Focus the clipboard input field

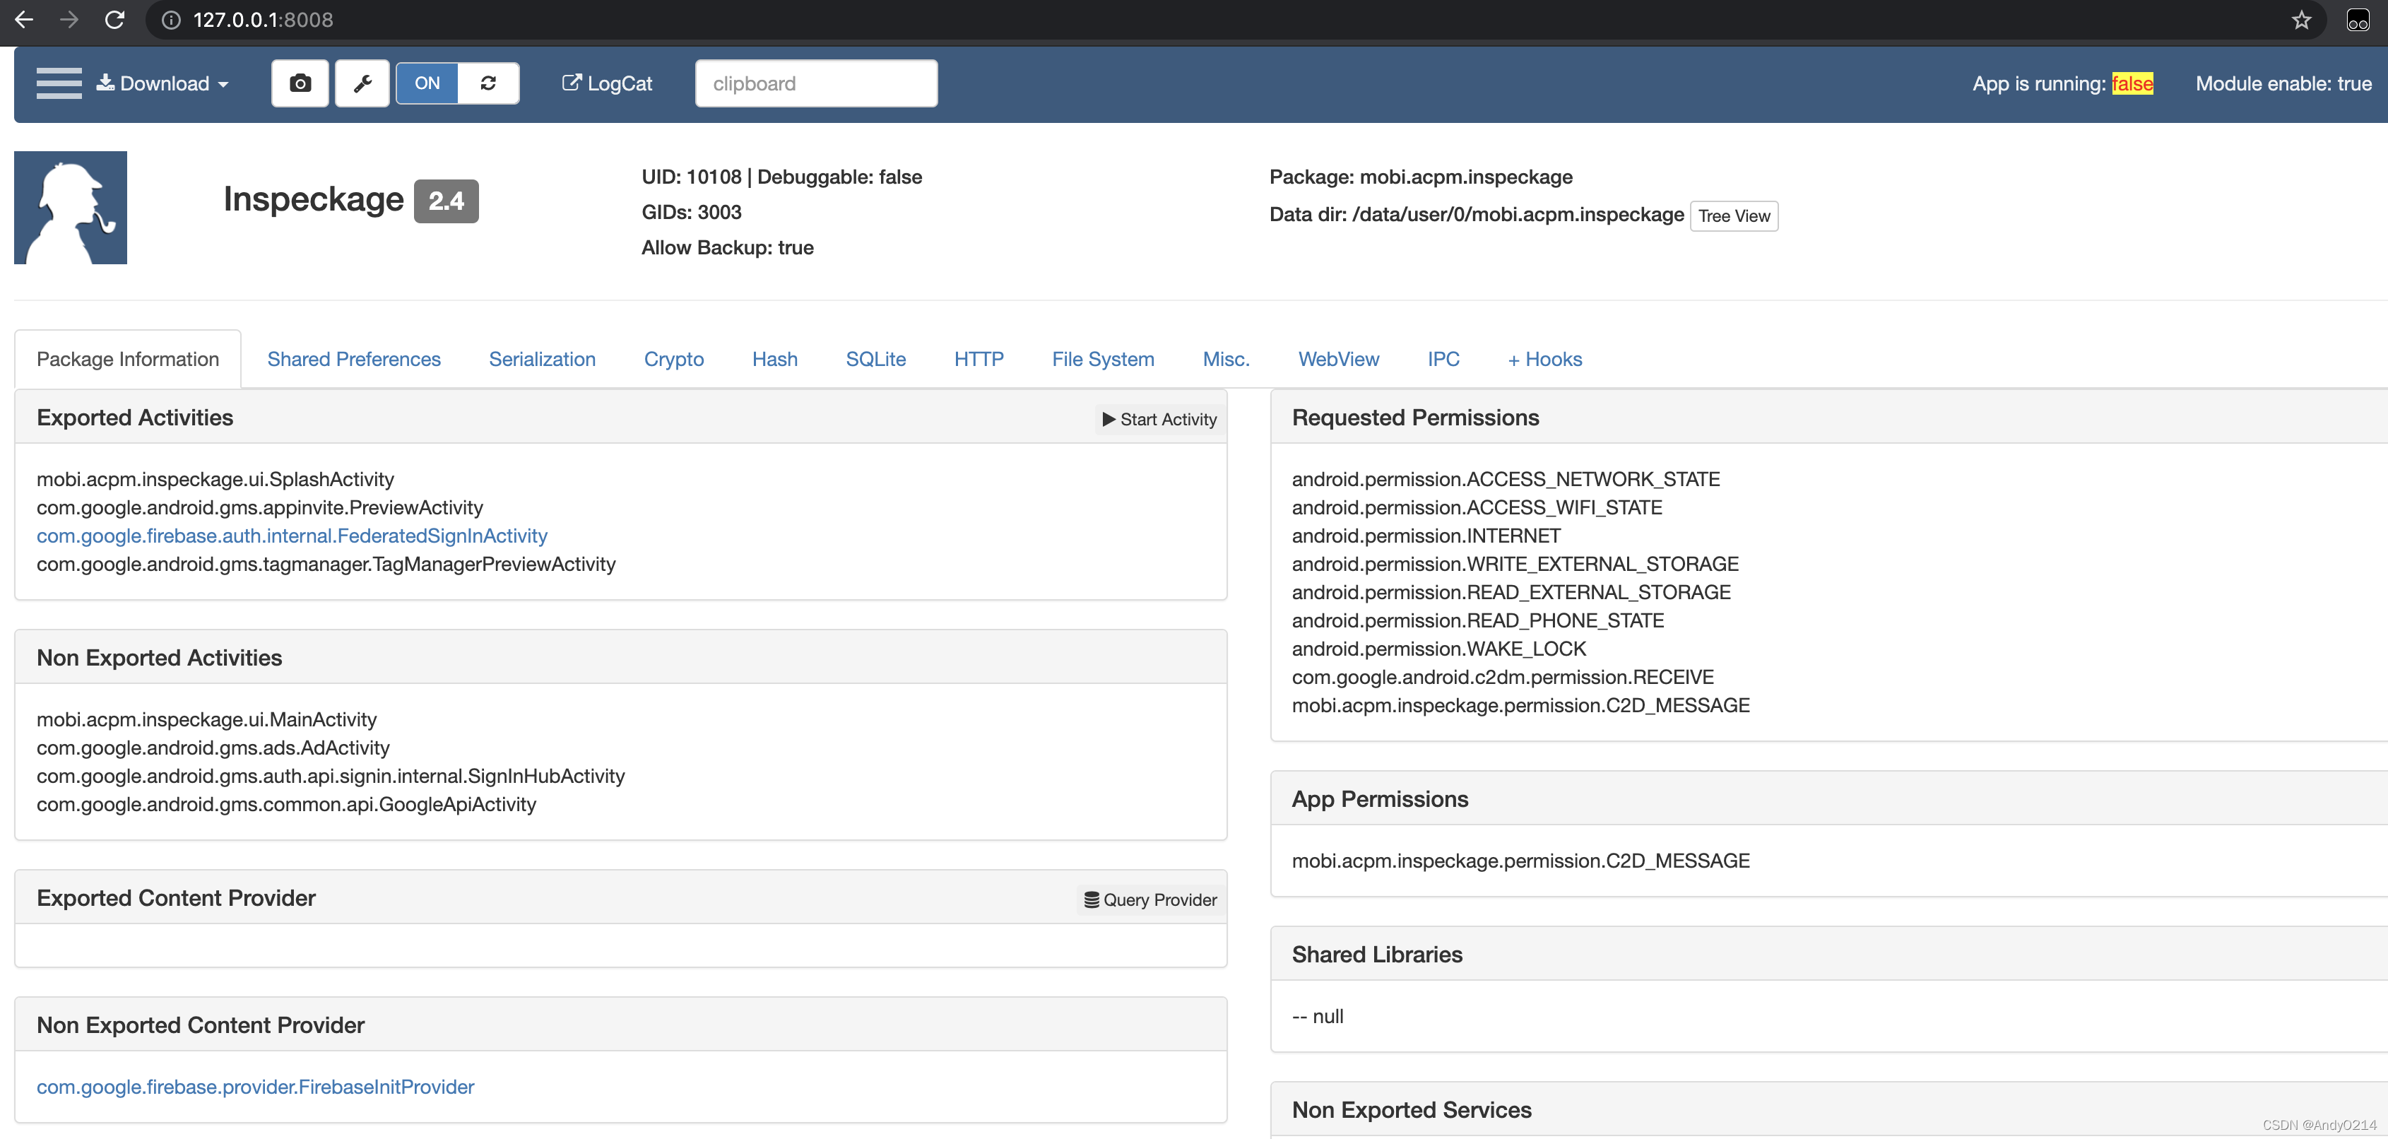pyautogui.click(x=816, y=83)
